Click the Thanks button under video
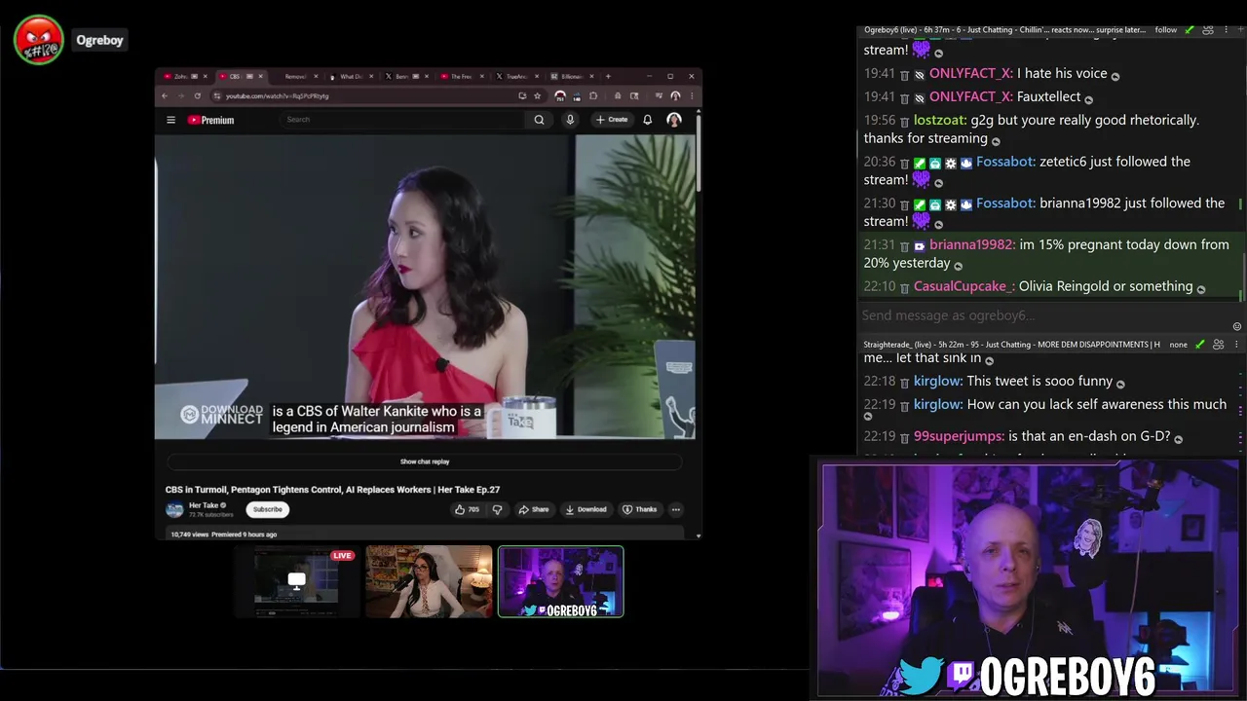 tap(640, 509)
